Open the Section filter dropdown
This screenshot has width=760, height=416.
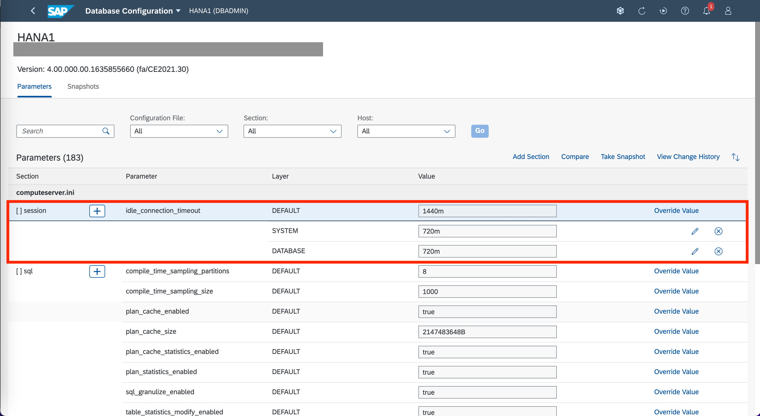click(292, 131)
